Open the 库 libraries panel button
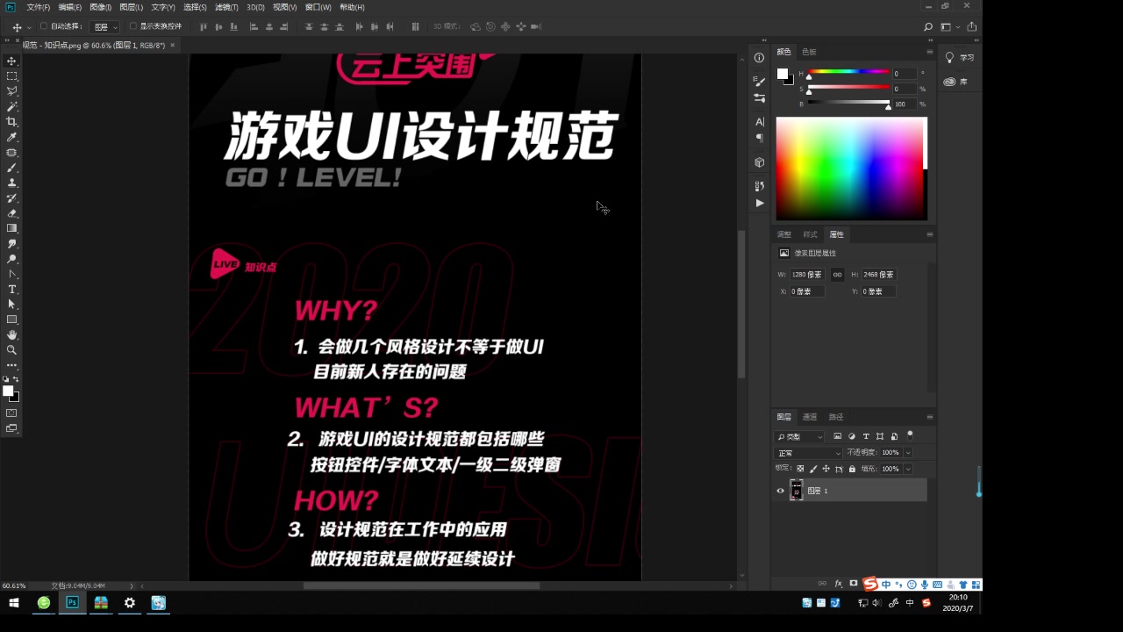Viewport: 1123px width, 632px height. [956, 82]
